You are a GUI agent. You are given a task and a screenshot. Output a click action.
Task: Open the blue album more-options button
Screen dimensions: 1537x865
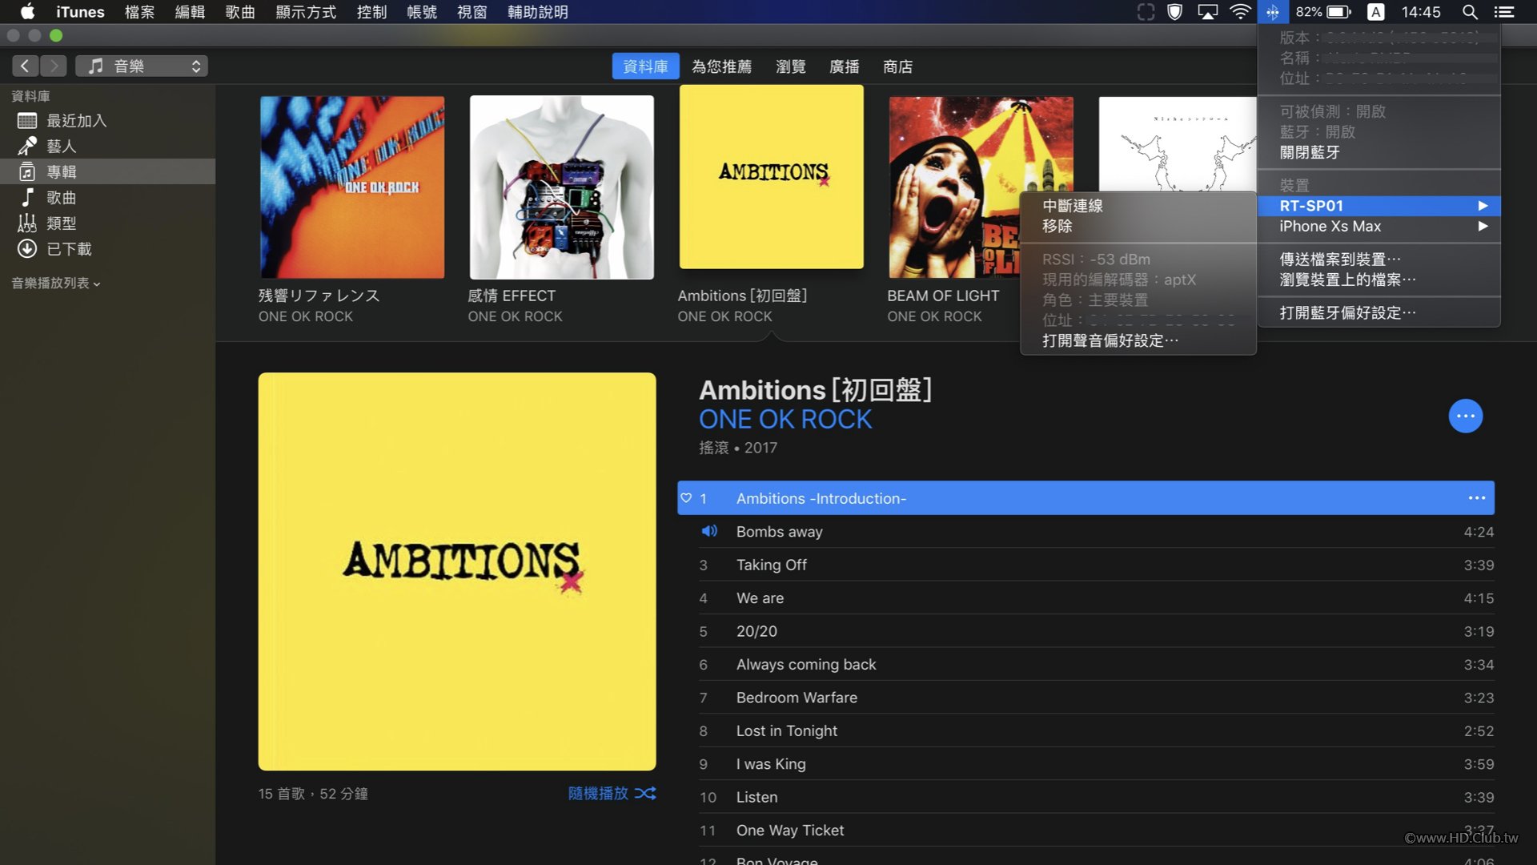pyautogui.click(x=1466, y=416)
